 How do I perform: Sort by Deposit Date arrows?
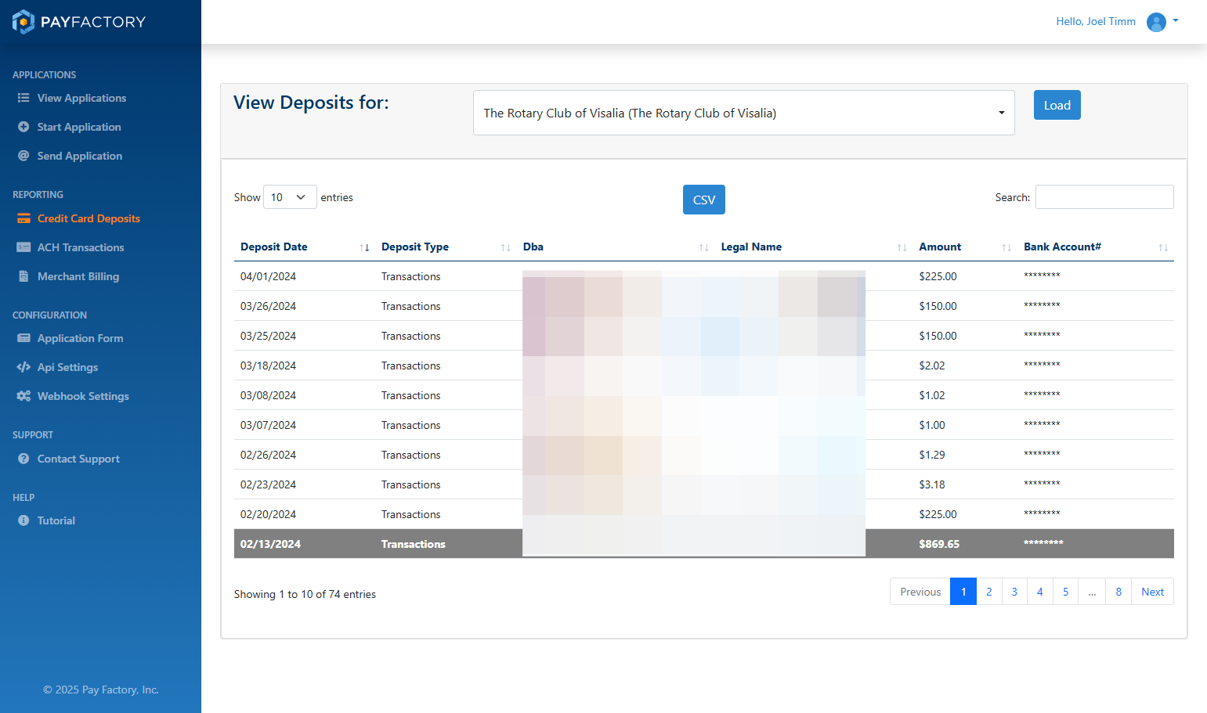[x=364, y=247]
